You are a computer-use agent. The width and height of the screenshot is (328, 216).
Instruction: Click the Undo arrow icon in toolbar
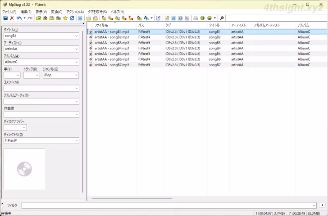[x=19, y=18]
